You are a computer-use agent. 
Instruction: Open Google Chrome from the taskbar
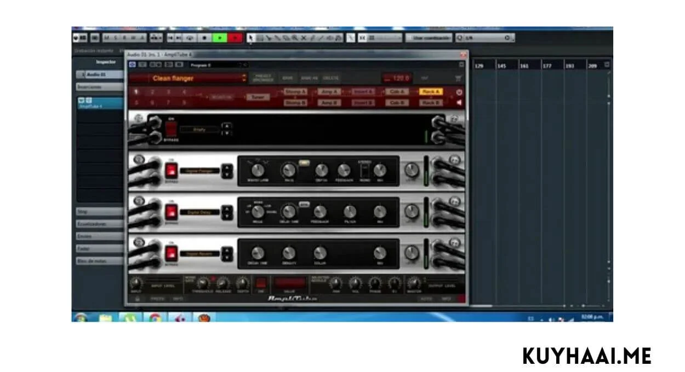tap(155, 317)
